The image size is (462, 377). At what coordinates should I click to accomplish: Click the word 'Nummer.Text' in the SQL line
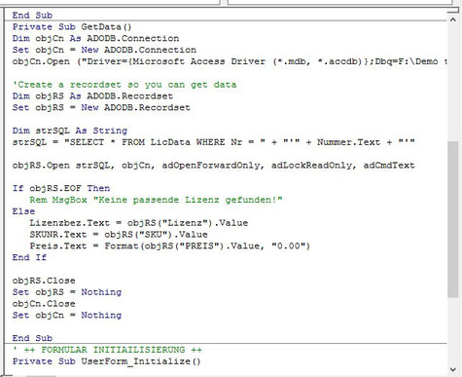tap(348, 142)
